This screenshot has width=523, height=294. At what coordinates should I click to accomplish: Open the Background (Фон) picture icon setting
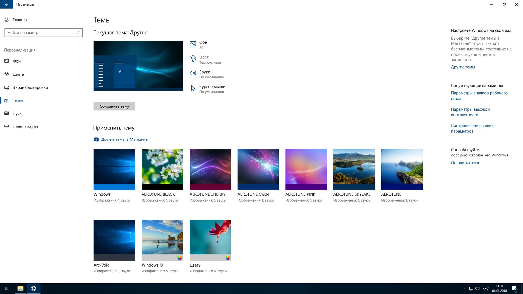(x=193, y=44)
